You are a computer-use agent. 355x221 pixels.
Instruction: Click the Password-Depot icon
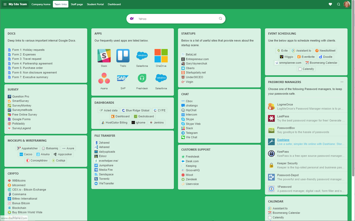(271, 177)
